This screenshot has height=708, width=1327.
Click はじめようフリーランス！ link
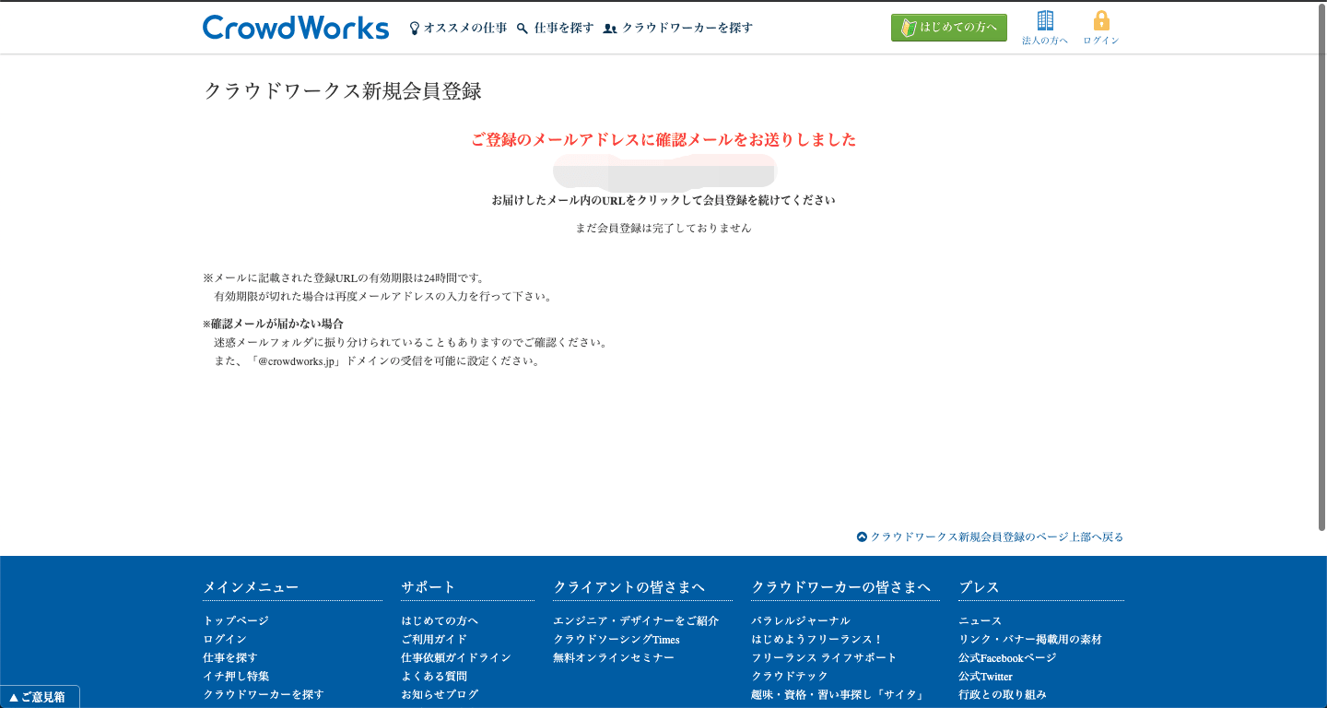pyautogui.click(x=817, y=639)
